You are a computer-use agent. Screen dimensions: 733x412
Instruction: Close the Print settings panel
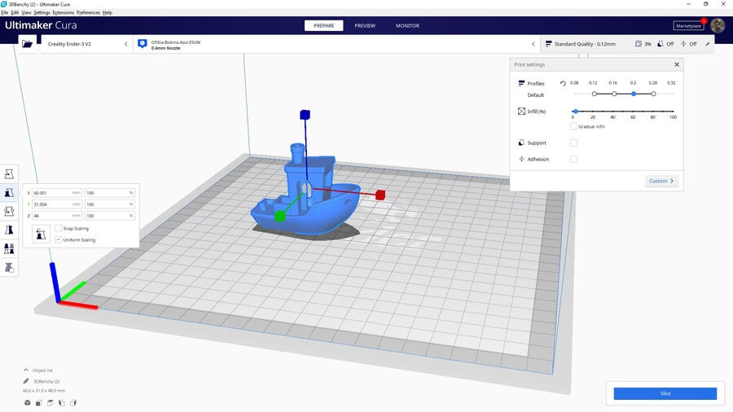677,64
